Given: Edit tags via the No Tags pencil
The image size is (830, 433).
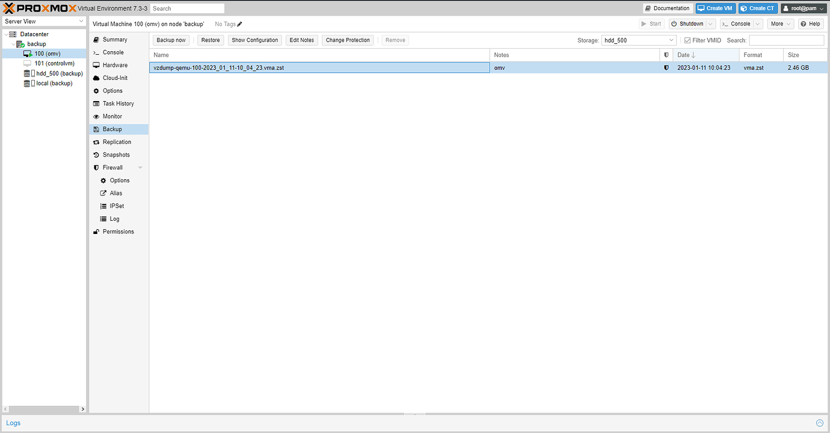Looking at the screenshot, I should point(239,23).
